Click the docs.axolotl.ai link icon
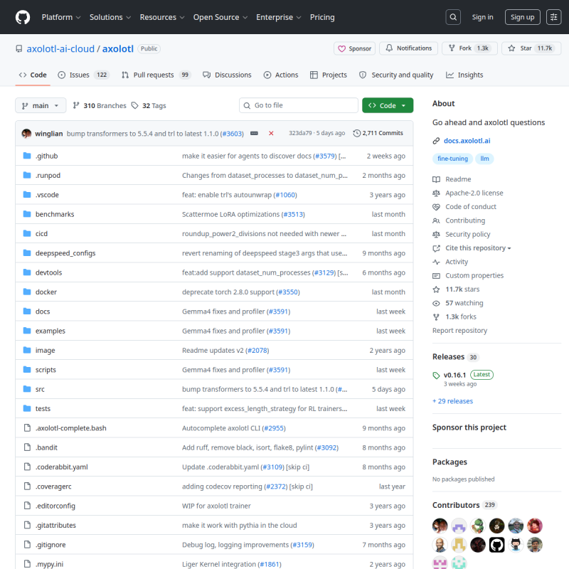Image resolution: width=569 pixels, height=569 pixels. pyautogui.click(x=436, y=141)
